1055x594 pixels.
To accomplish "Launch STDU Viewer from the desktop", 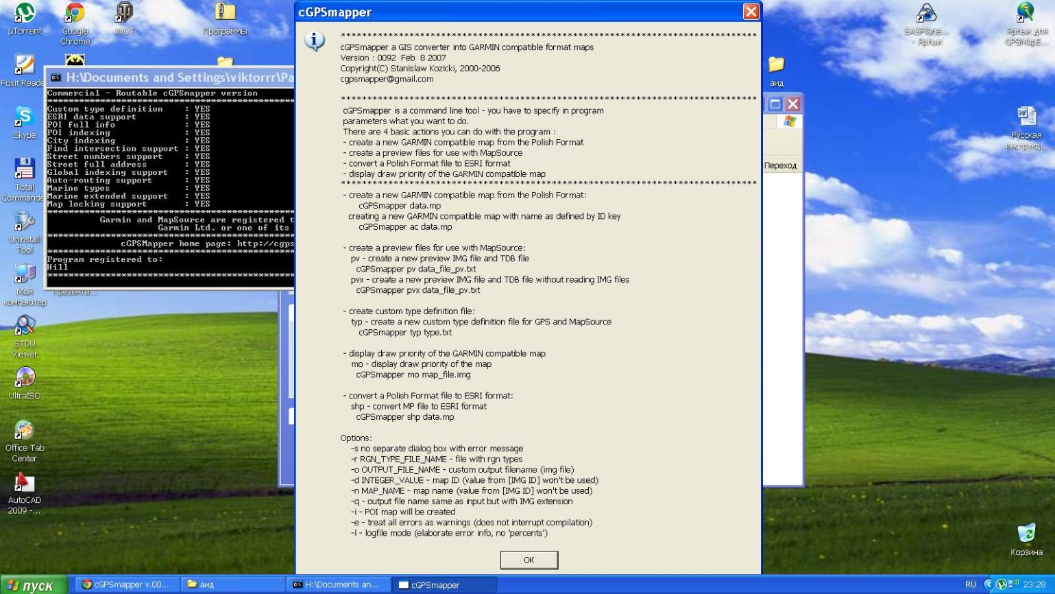I will [25, 326].
